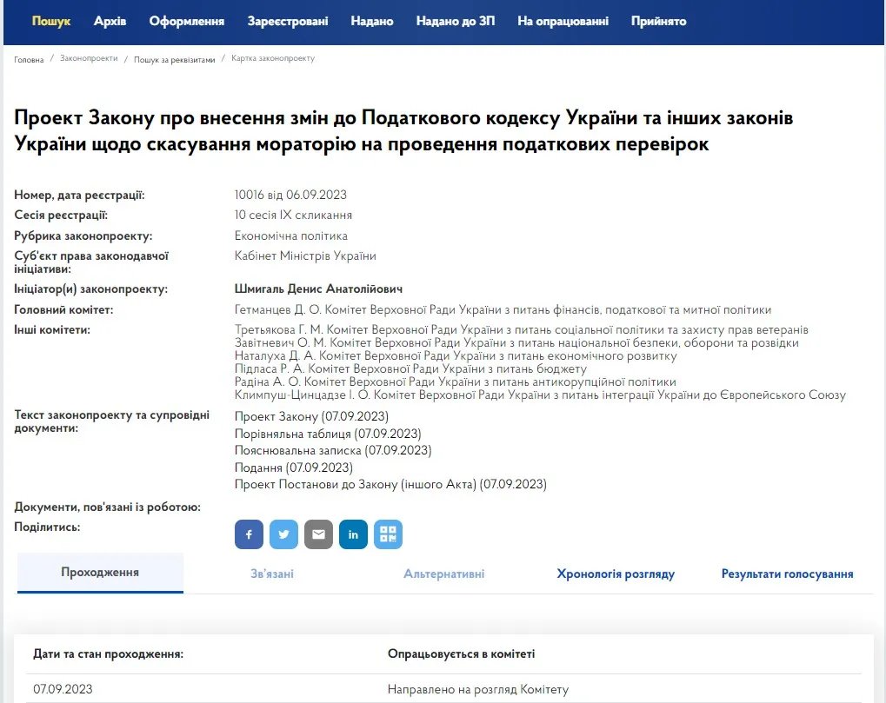The height and width of the screenshot is (703, 886).
Task: Open the Надано до ЗП section
Action: tap(455, 21)
